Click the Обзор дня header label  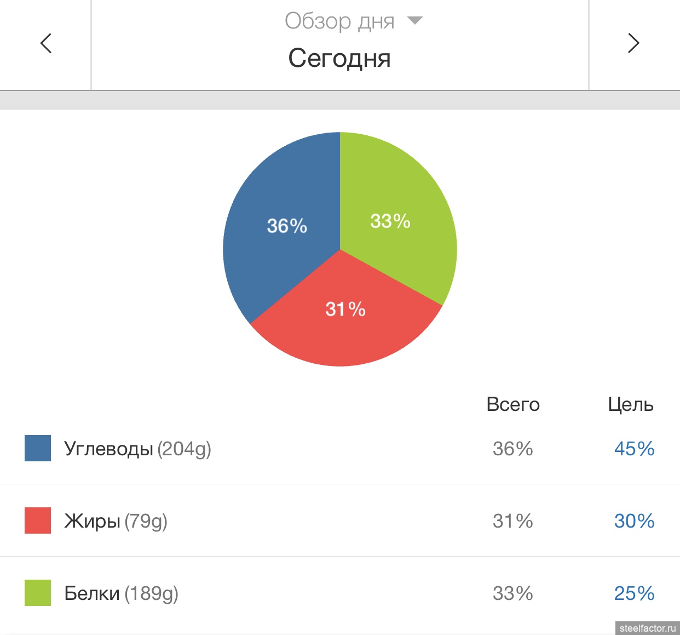coord(339,21)
